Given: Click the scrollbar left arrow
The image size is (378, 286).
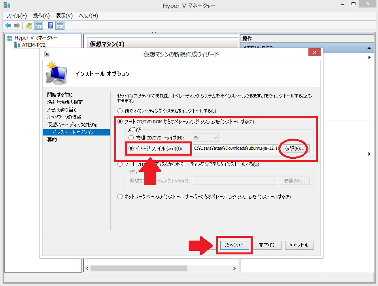Looking at the screenshot, I should coord(87,268).
